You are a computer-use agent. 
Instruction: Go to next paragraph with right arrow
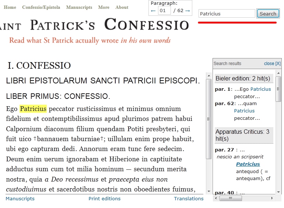click(x=187, y=11)
